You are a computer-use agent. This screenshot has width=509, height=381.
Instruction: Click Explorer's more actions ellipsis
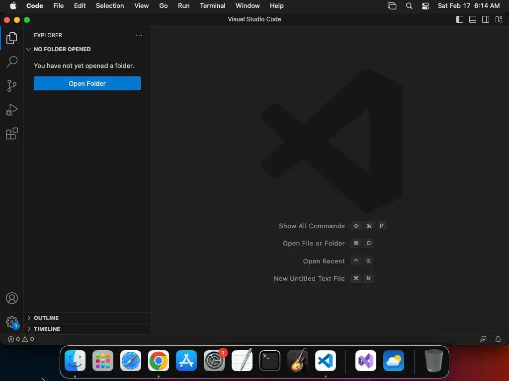tap(139, 35)
